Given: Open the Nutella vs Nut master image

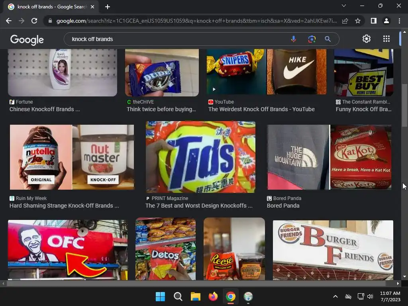Looking at the screenshot, I should click(x=72, y=157).
